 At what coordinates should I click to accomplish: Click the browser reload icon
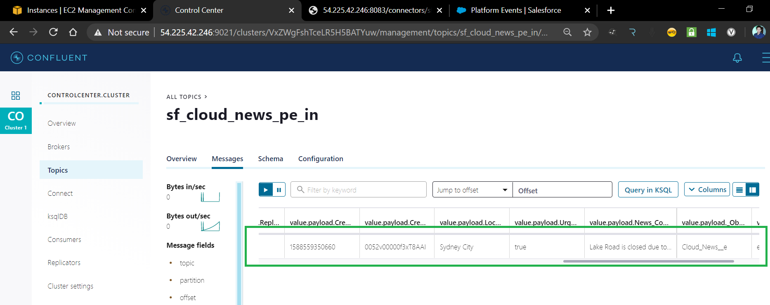point(53,32)
